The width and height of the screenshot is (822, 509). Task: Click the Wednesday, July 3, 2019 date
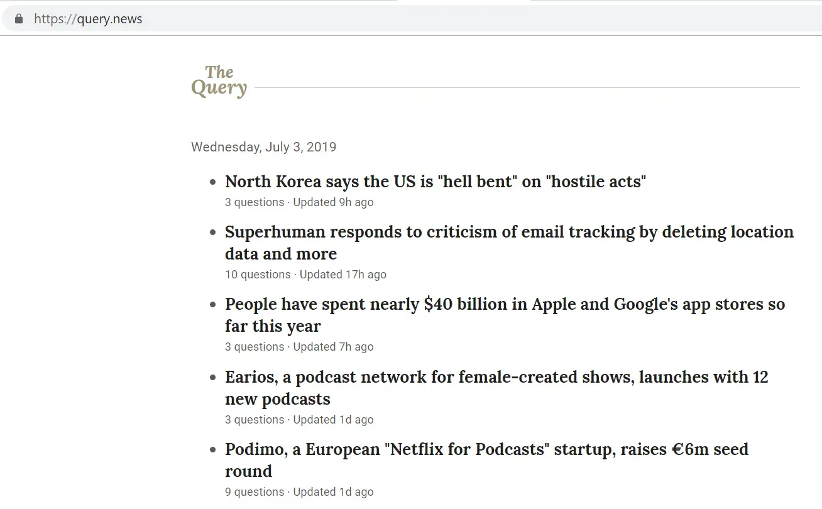(263, 147)
